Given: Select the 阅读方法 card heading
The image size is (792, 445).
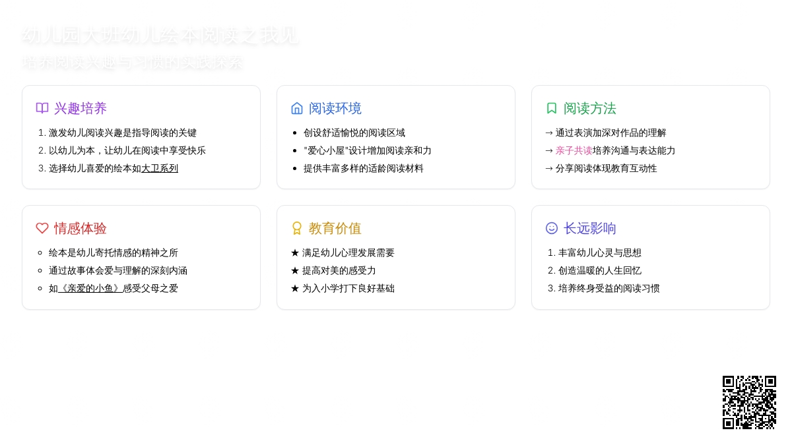Looking at the screenshot, I should (590, 108).
